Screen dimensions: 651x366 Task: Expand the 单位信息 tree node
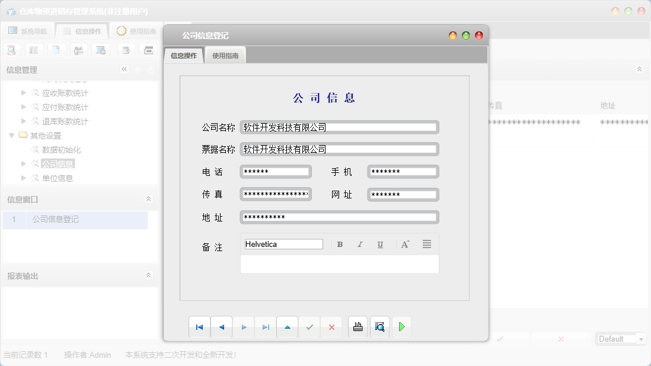24,178
